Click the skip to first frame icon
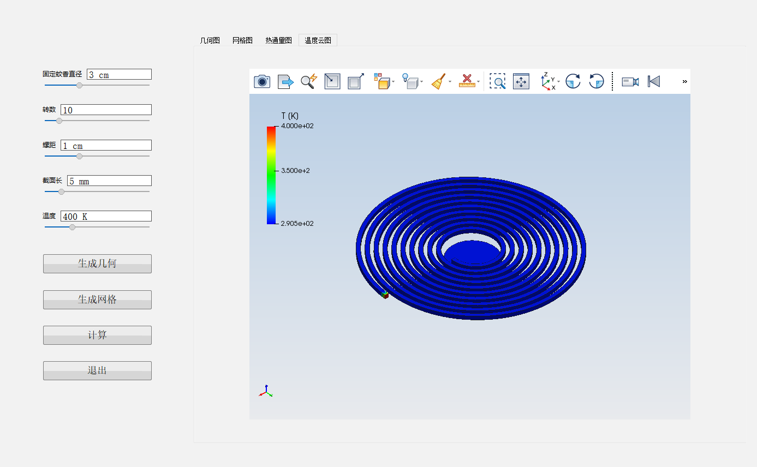Image resolution: width=757 pixels, height=467 pixels. point(654,81)
